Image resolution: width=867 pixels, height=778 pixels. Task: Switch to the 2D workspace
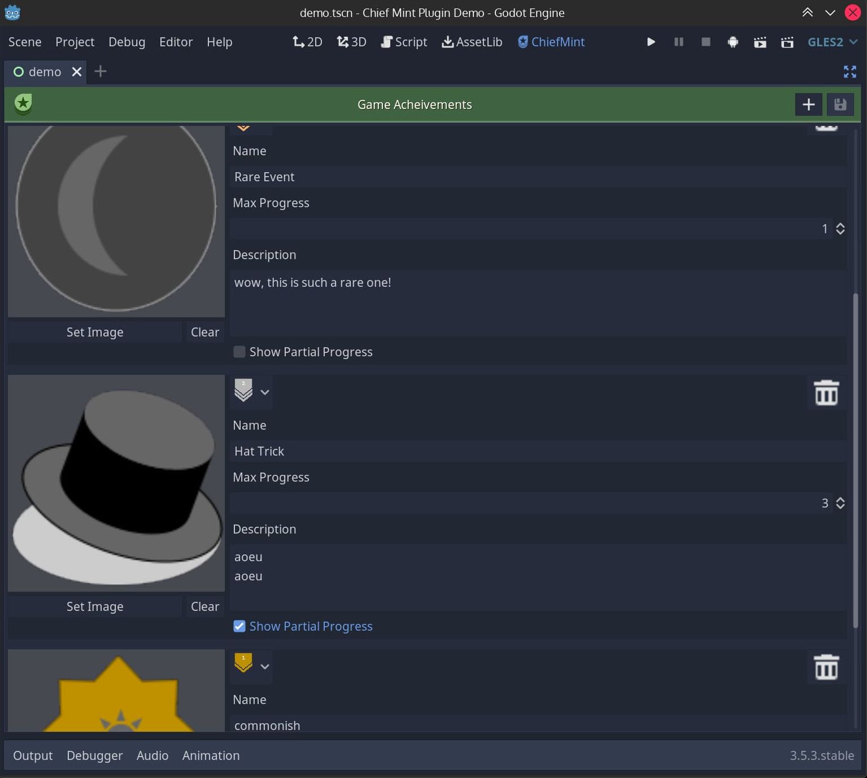[x=307, y=42]
